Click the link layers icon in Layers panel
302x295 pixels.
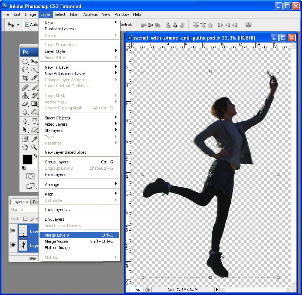coord(32,258)
